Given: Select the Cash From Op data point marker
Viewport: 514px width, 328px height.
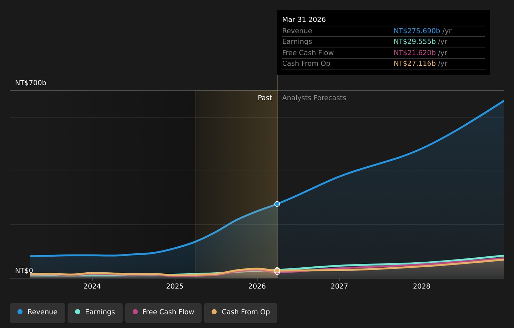Looking at the screenshot, I should (277, 270).
